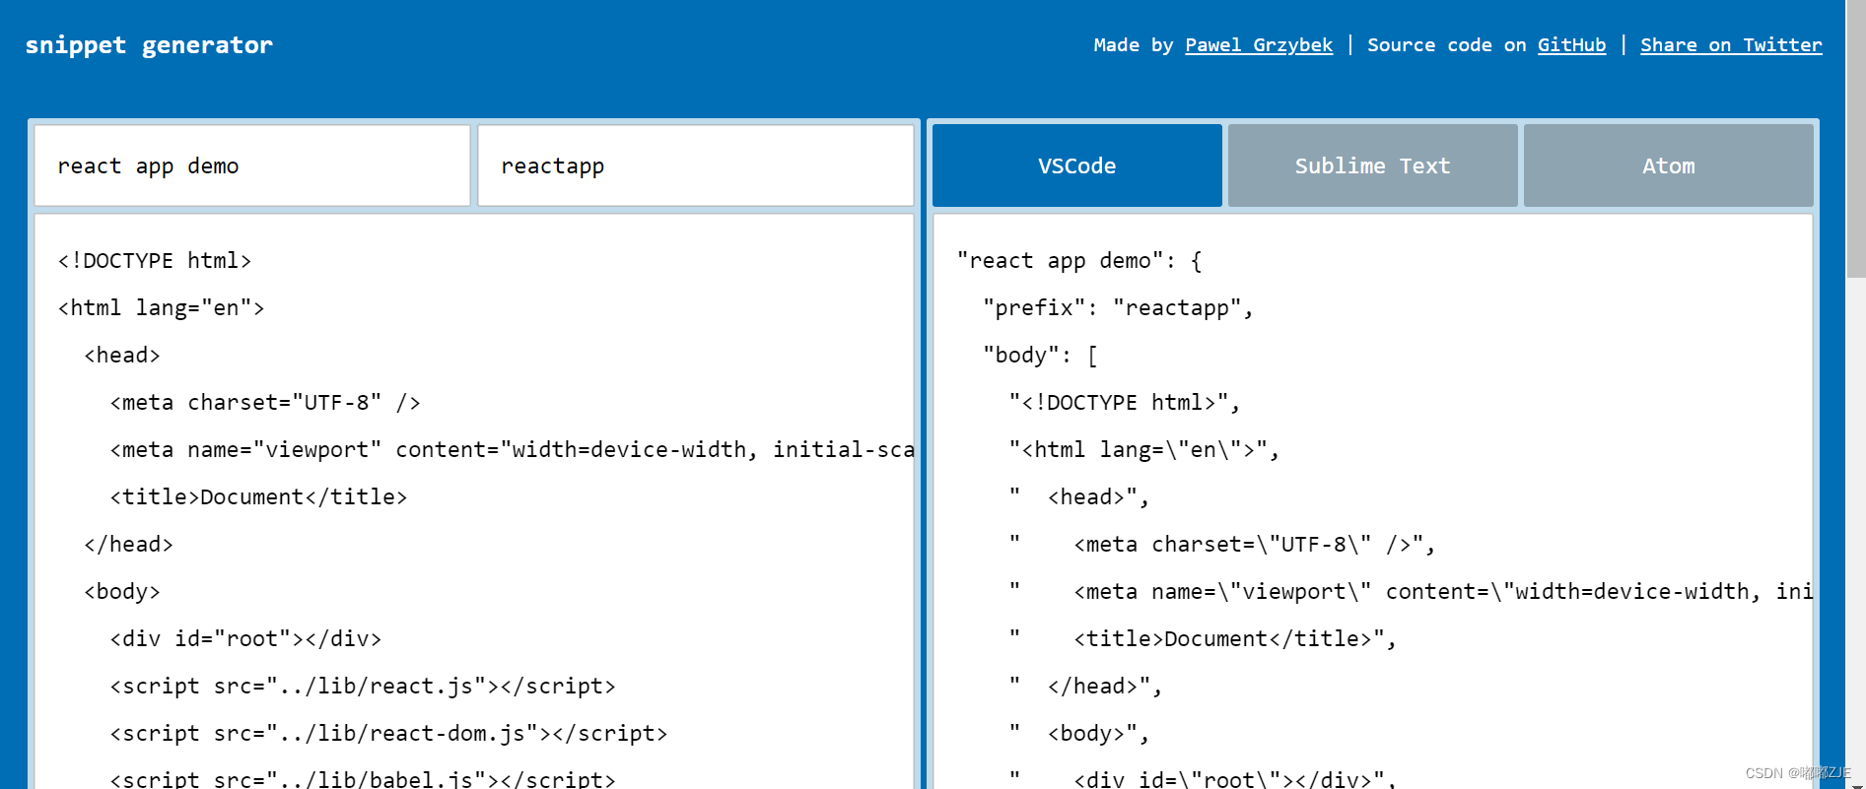Click the '<!DOCTYPE html>' line in snippet editor
The image size is (1866, 789).
pos(155,261)
